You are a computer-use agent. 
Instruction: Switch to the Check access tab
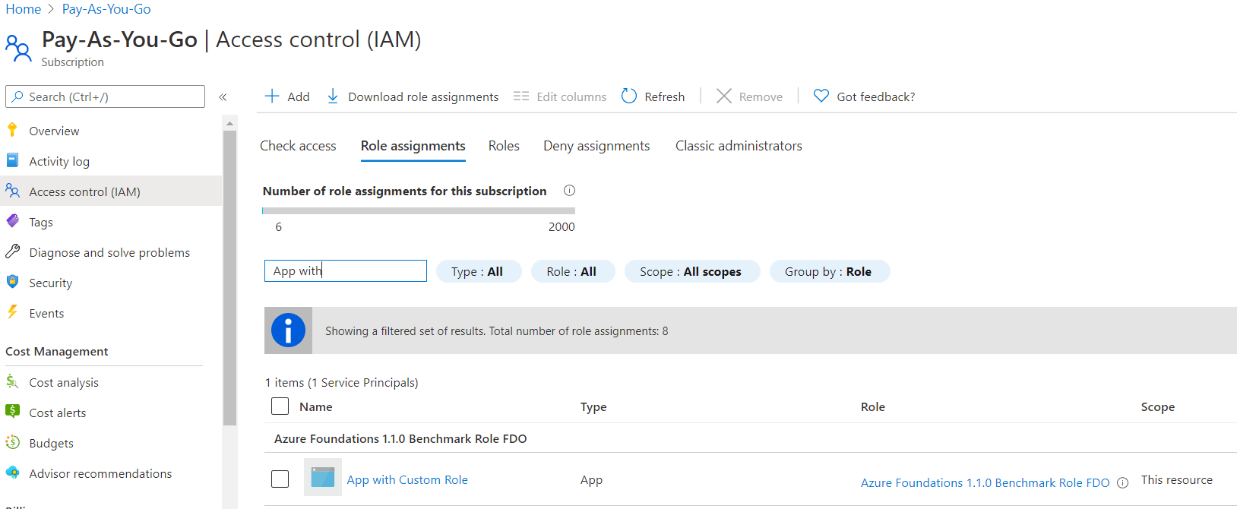298,146
